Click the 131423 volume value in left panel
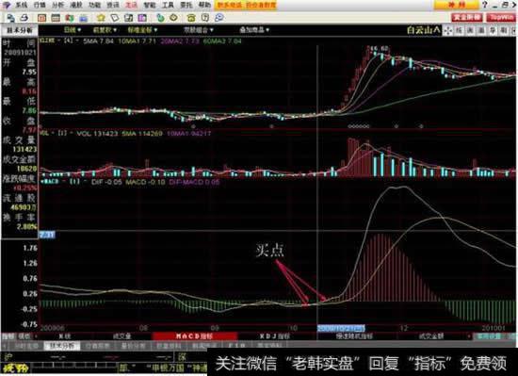The width and height of the screenshot is (518, 376). pos(24,149)
